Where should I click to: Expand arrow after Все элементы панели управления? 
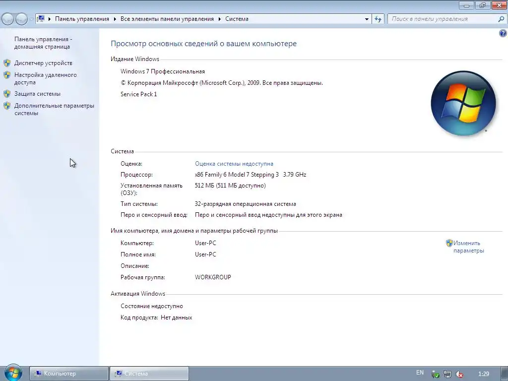pyautogui.click(x=219, y=19)
